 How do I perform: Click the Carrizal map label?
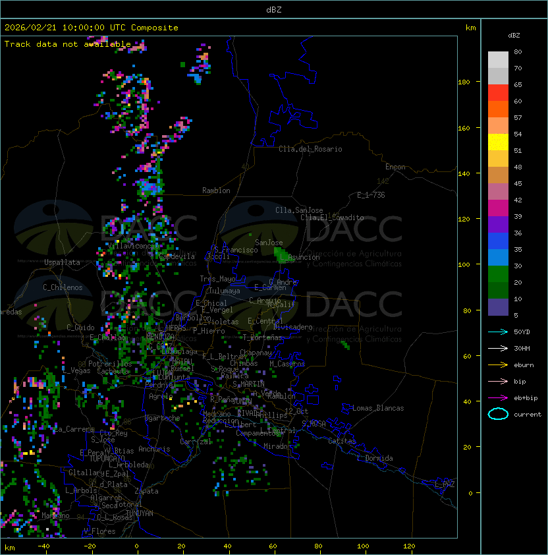pos(196,442)
